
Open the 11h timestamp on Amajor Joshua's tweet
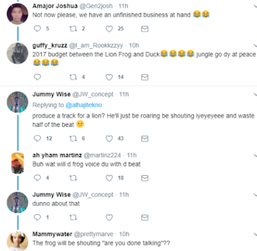coord(123,6)
